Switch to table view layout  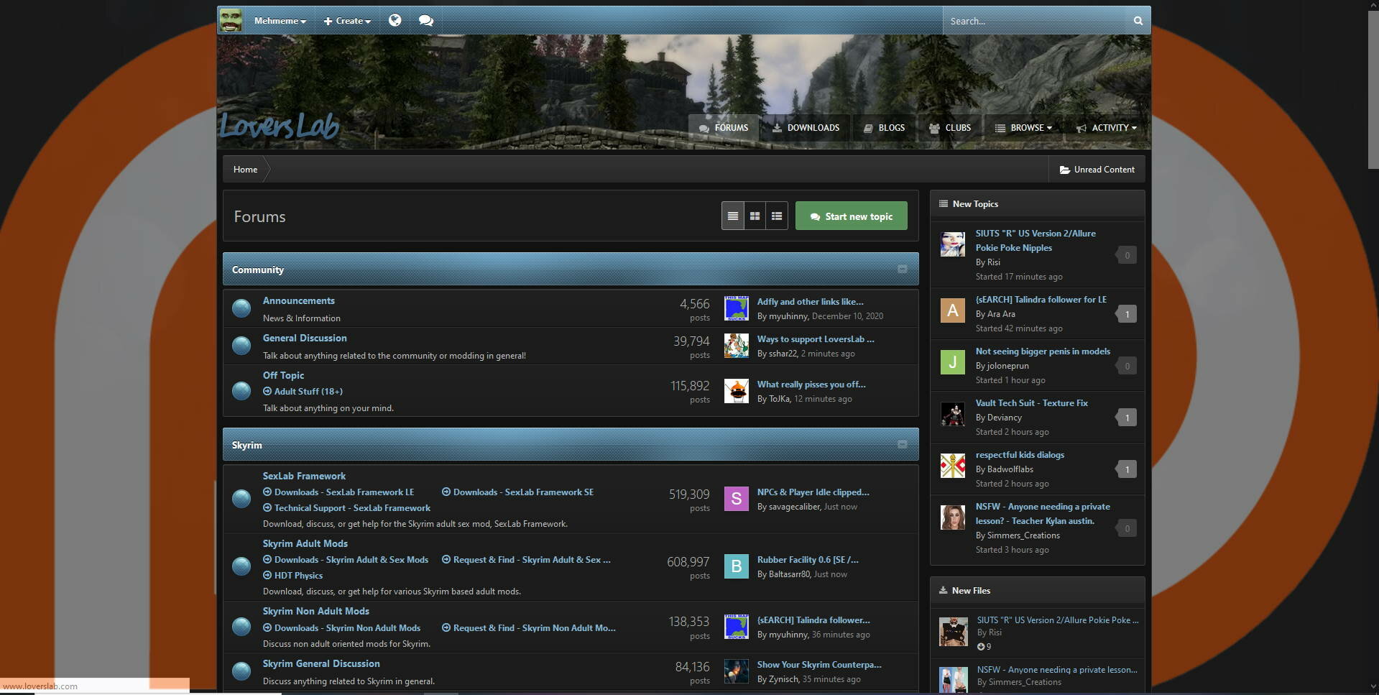tap(732, 216)
